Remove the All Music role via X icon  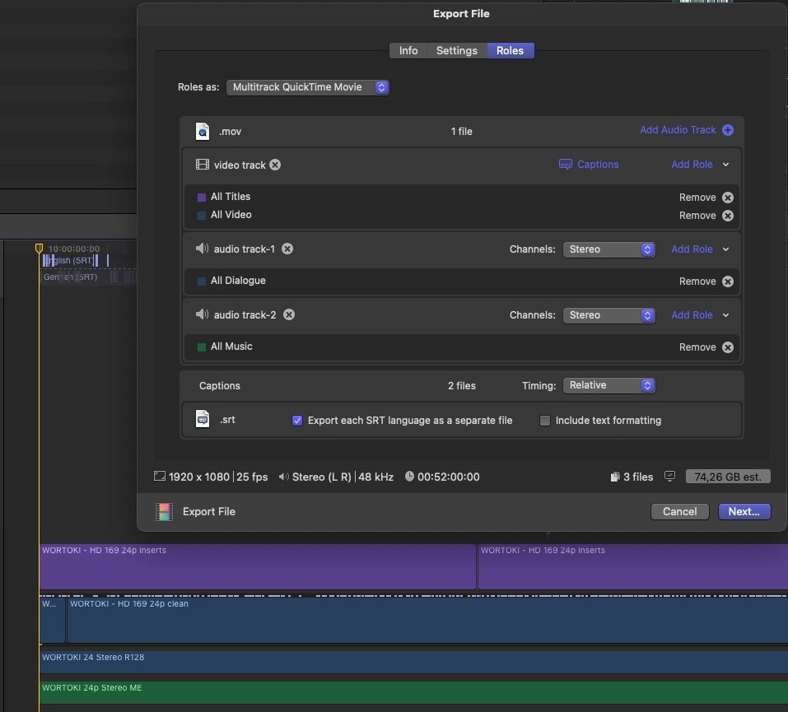(727, 347)
